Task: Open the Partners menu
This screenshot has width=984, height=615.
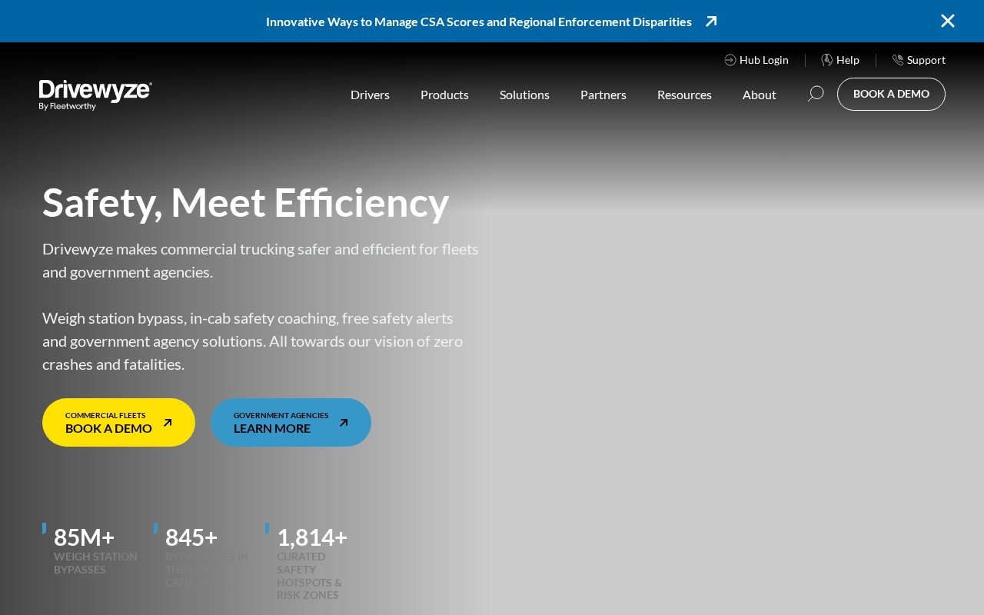Action: click(603, 95)
